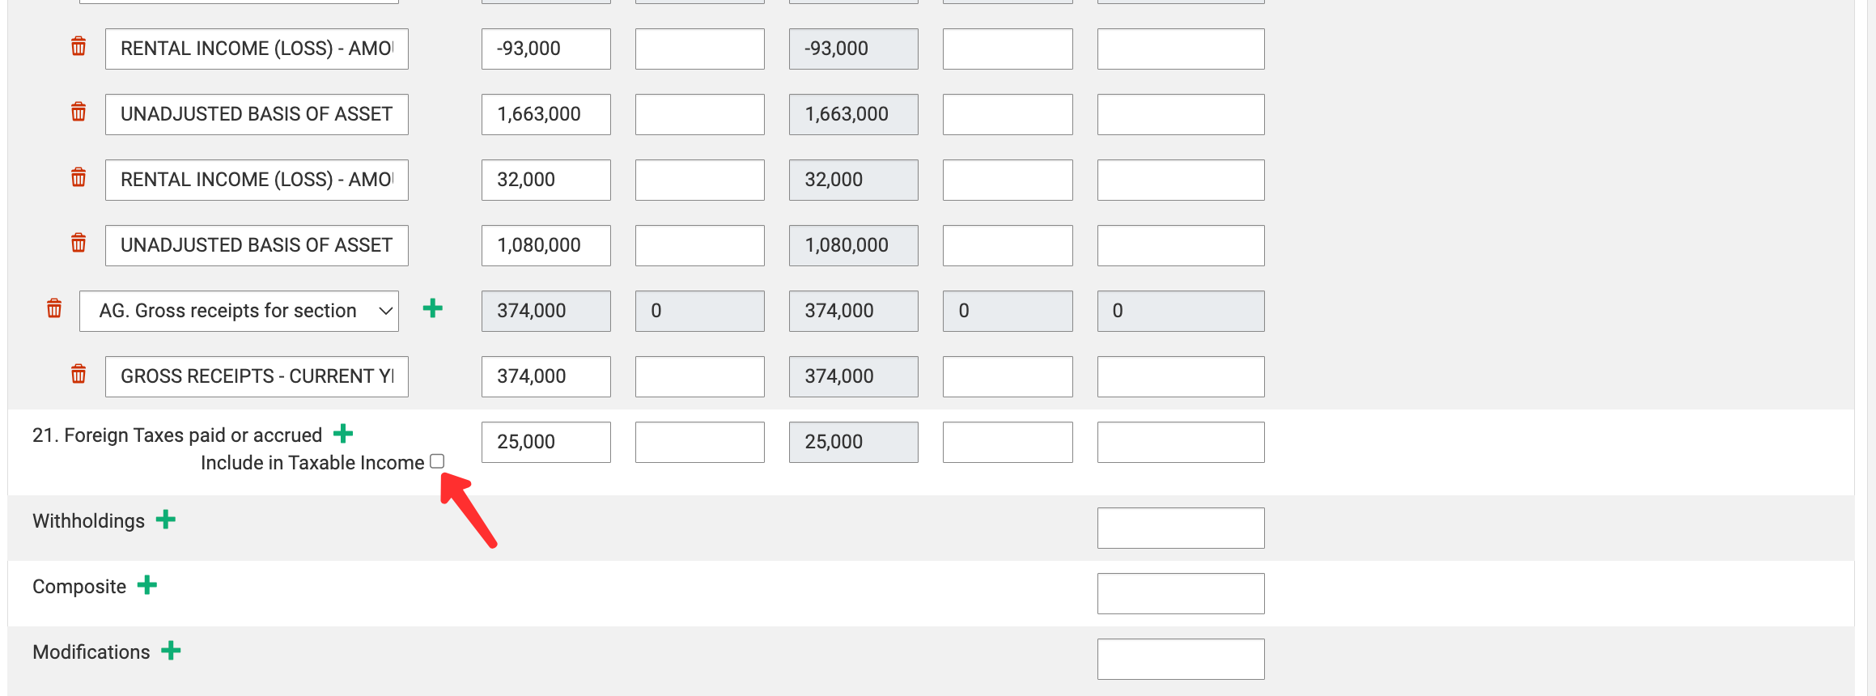
Task: Click the Withholdings amount field
Action: (1180, 528)
